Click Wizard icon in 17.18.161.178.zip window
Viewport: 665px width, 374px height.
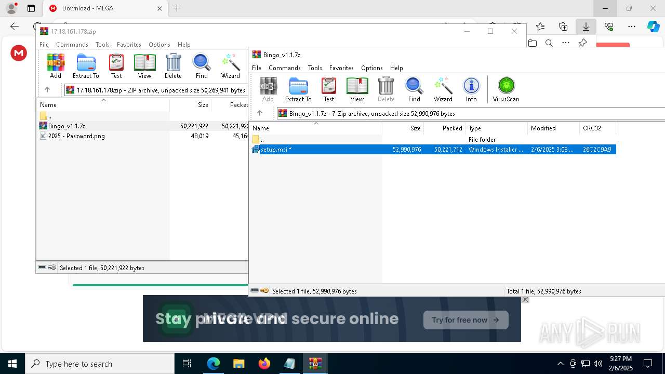[230, 66]
